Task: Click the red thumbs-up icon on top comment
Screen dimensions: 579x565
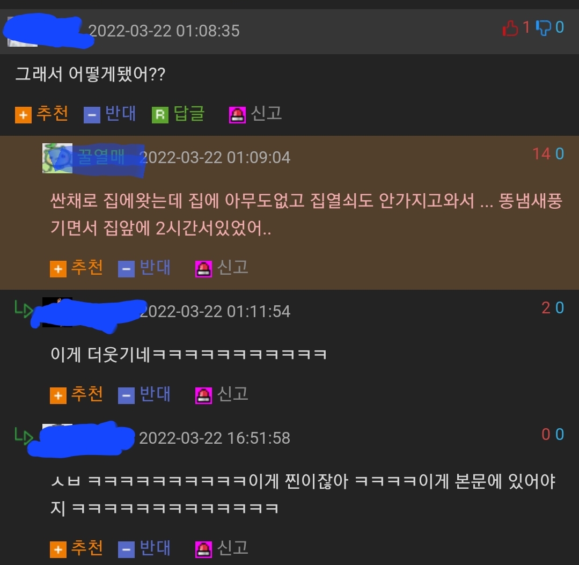Action: (510, 28)
